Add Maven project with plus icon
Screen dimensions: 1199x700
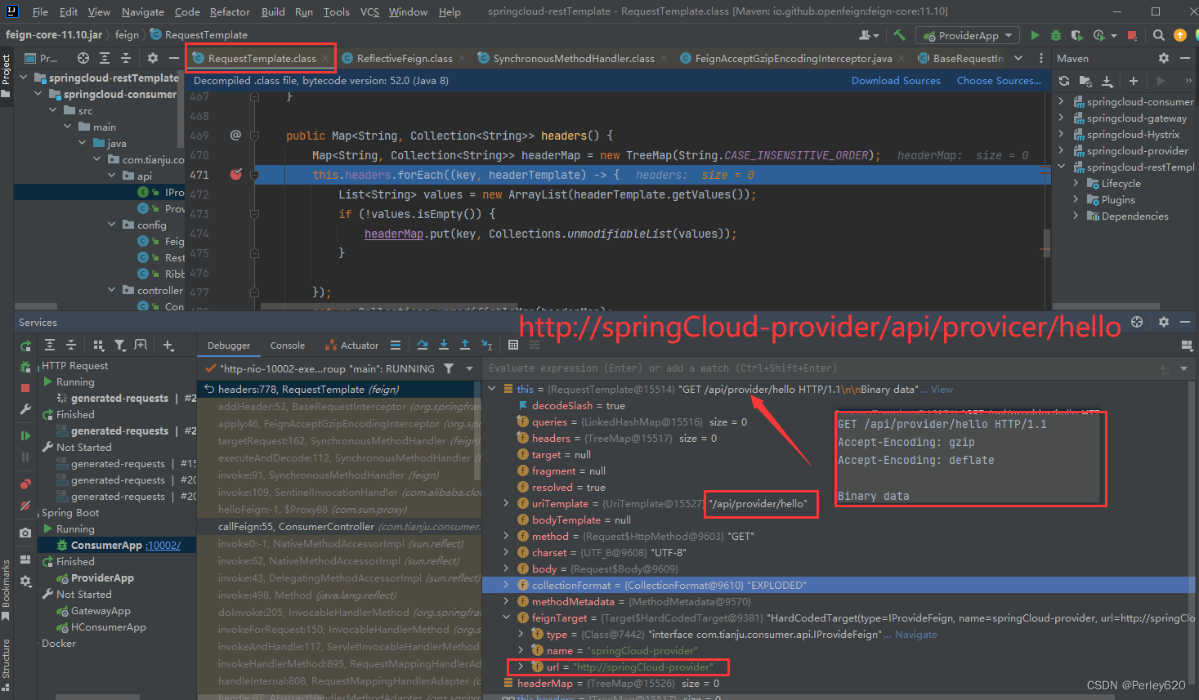coord(1134,81)
